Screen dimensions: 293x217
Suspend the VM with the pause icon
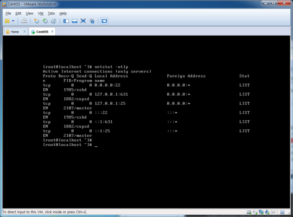tap(7, 21)
